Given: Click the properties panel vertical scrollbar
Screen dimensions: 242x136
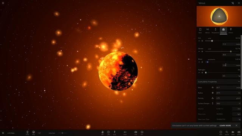Looking at the screenshot, I should click(241, 62).
